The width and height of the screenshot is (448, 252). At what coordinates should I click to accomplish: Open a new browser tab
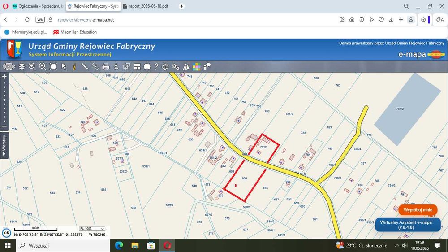pos(181,6)
